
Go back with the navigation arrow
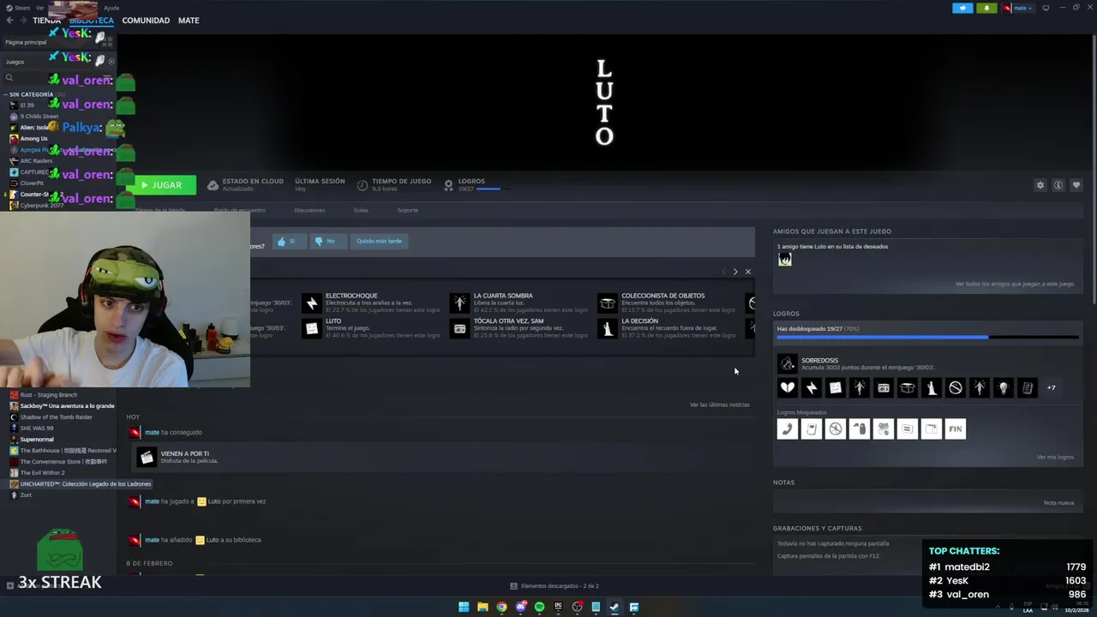pyautogui.click(x=9, y=21)
